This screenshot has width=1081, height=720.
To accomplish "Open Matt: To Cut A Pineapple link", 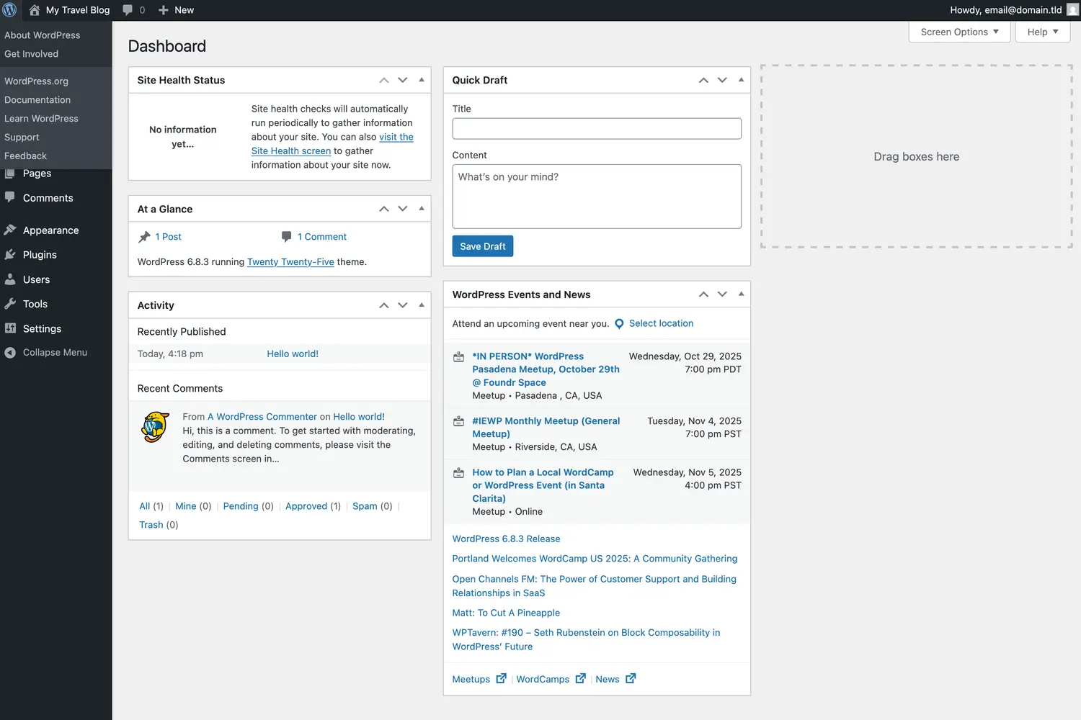I will [x=506, y=613].
